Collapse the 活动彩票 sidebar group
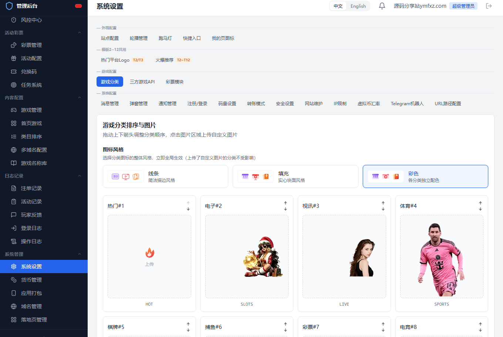503x337 pixels. coord(44,32)
